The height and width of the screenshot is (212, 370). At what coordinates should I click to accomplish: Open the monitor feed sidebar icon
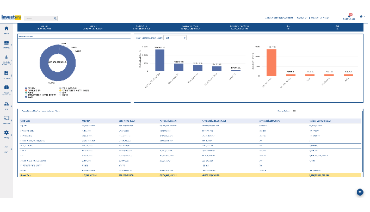pos(7,119)
